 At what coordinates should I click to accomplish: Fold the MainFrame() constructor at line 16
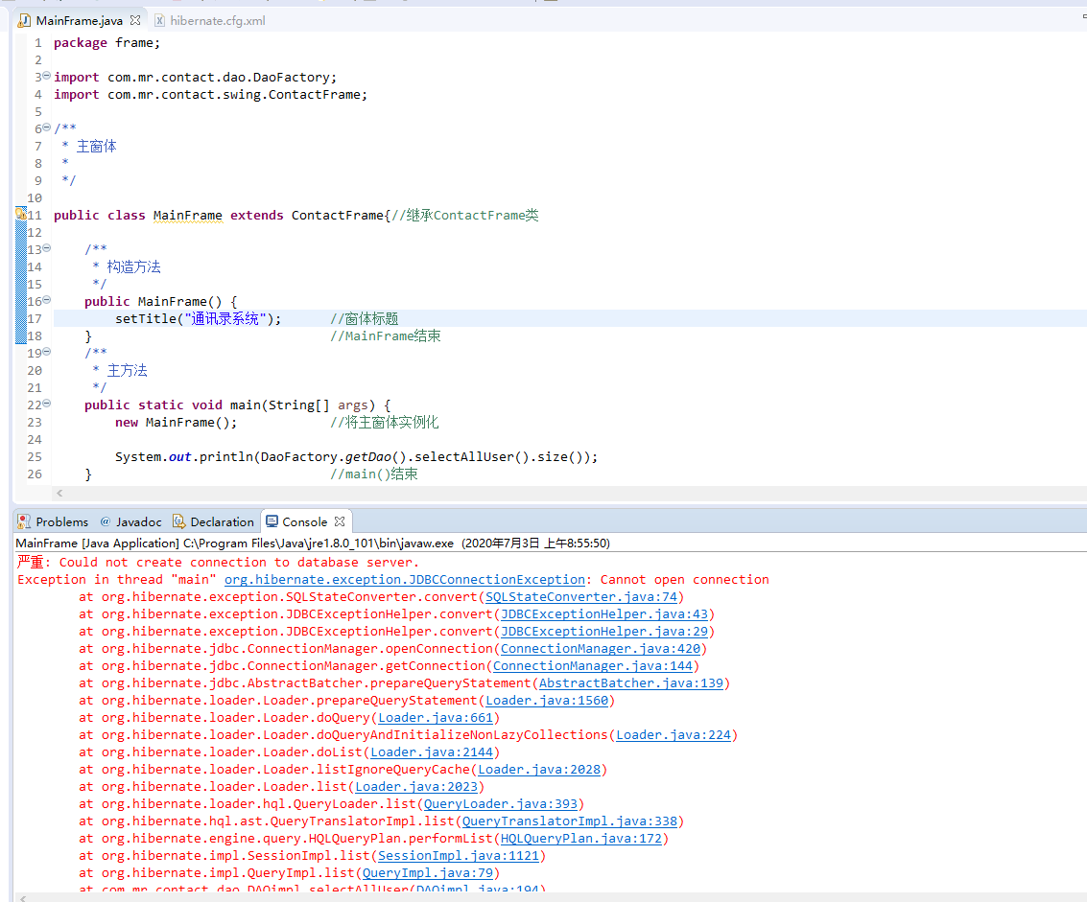(46, 299)
